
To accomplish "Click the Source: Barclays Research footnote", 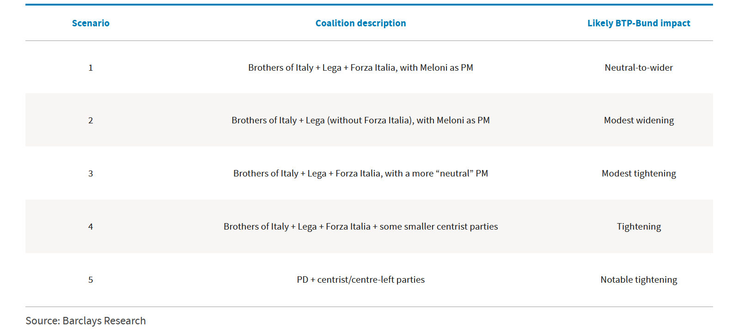I will tap(85, 321).
